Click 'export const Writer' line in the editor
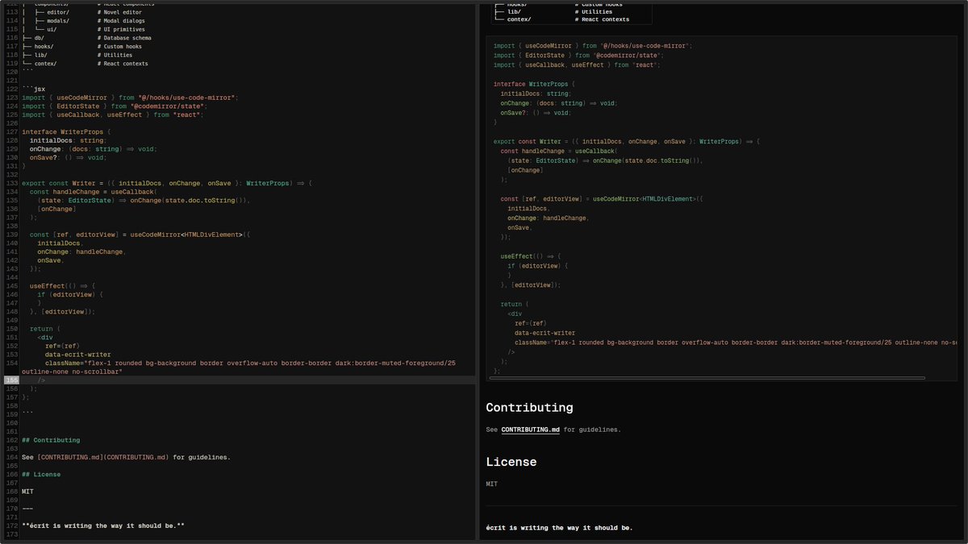This screenshot has width=968, height=544. pos(167,183)
